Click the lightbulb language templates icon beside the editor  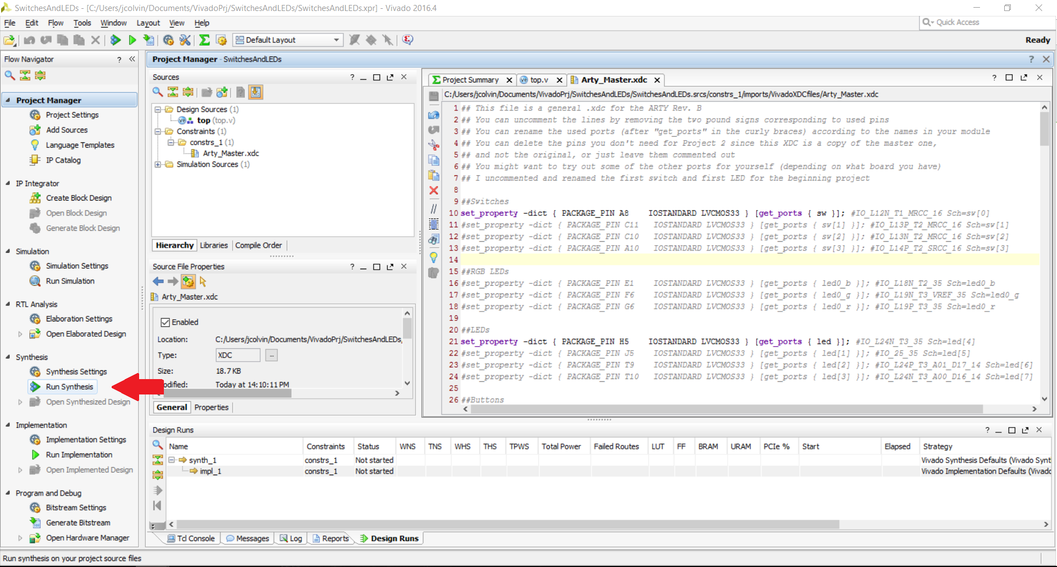pyautogui.click(x=434, y=257)
